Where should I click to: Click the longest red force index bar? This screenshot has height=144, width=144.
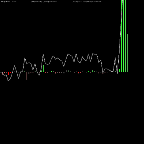[x=27, y=76]
